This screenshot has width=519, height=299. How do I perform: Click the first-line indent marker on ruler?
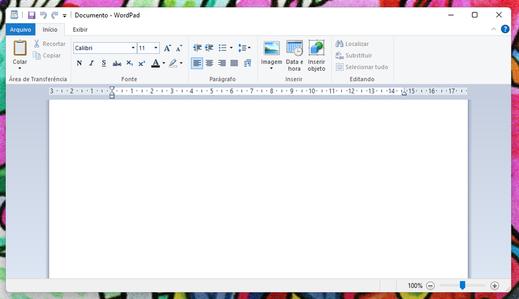[x=112, y=89]
